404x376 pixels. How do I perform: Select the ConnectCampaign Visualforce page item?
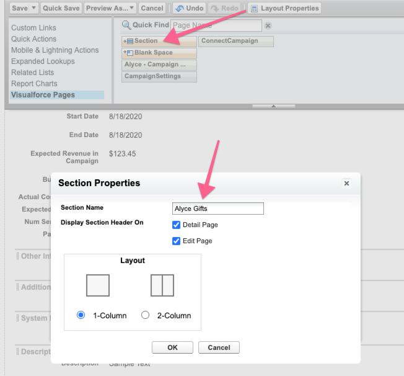point(236,41)
